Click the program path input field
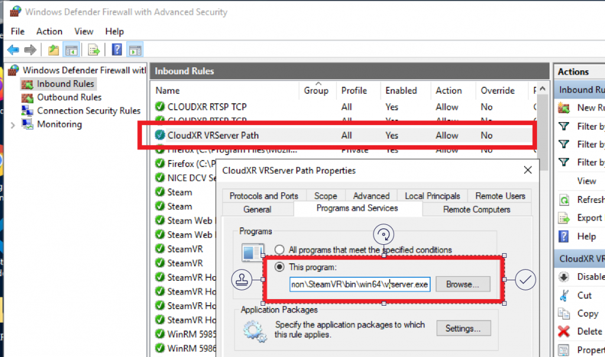 pyautogui.click(x=360, y=284)
